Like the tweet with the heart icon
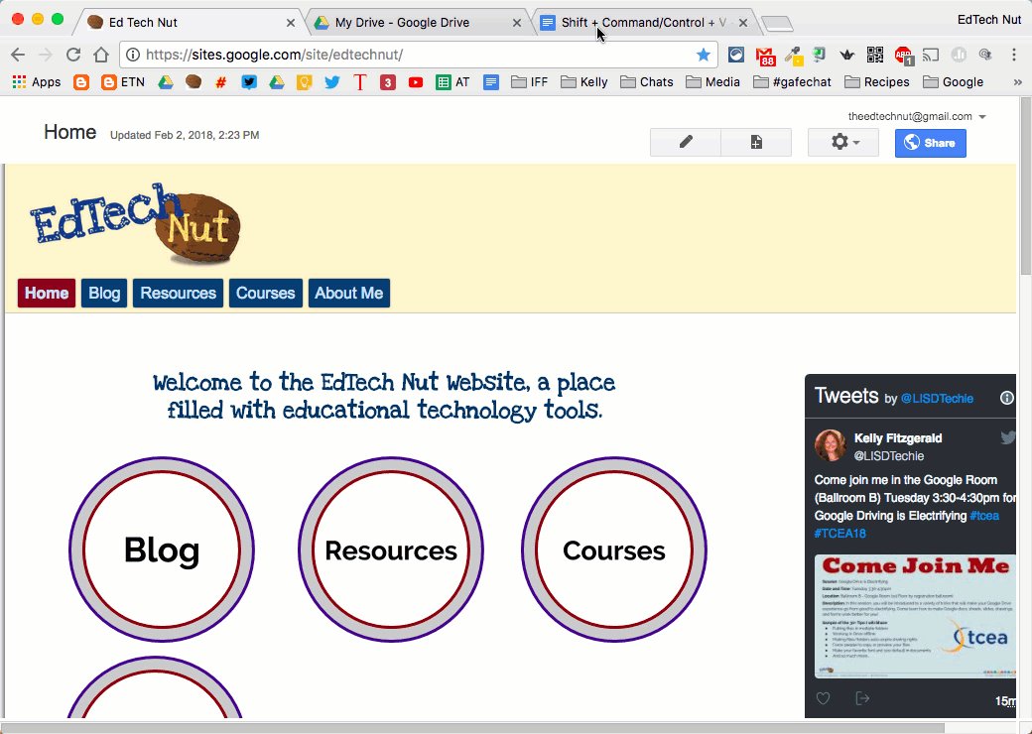 click(x=823, y=698)
